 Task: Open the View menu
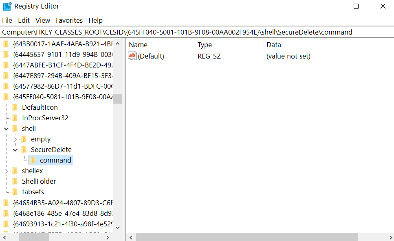point(43,20)
